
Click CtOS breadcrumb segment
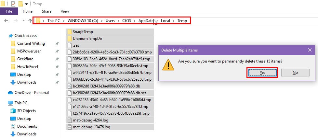(126, 21)
